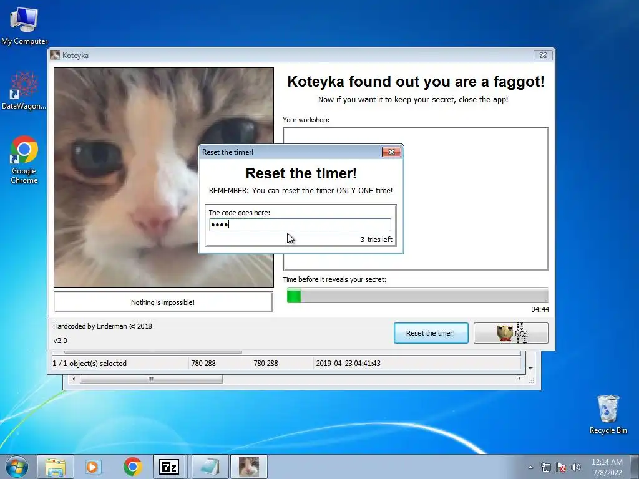Open the Windows Start orb
This screenshot has width=639, height=479.
coord(17,467)
